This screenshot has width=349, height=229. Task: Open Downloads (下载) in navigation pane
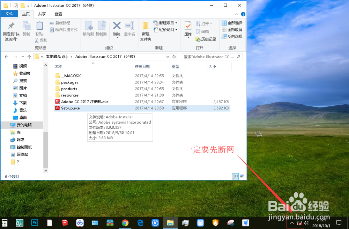click(20, 103)
